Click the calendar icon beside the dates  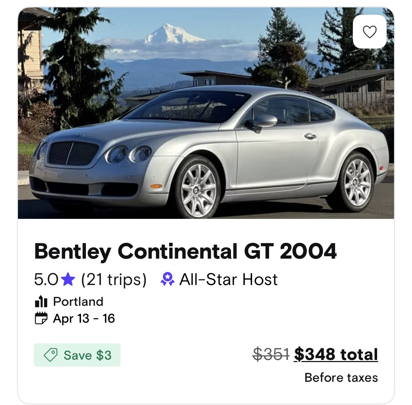(x=41, y=318)
